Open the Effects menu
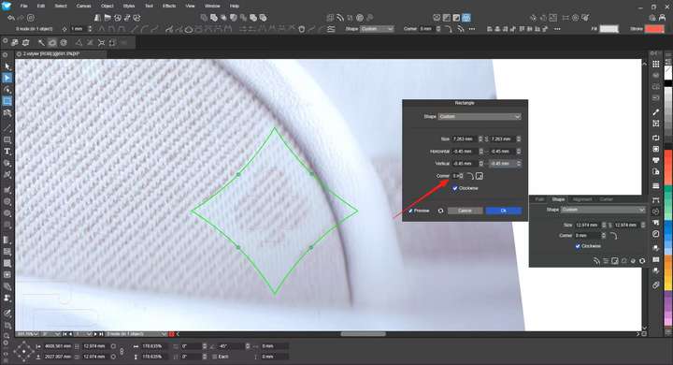673x365 pixels. [169, 6]
